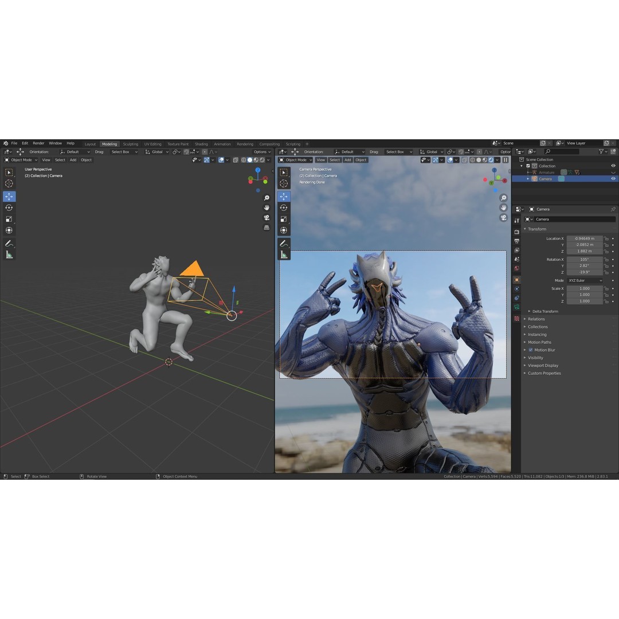The image size is (619, 619).
Task: Activate the Move tool in left viewport
Action: 9,196
